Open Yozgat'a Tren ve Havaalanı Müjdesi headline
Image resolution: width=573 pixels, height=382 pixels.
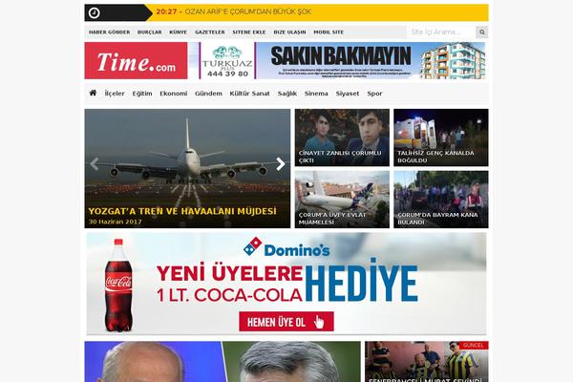click(x=182, y=211)
